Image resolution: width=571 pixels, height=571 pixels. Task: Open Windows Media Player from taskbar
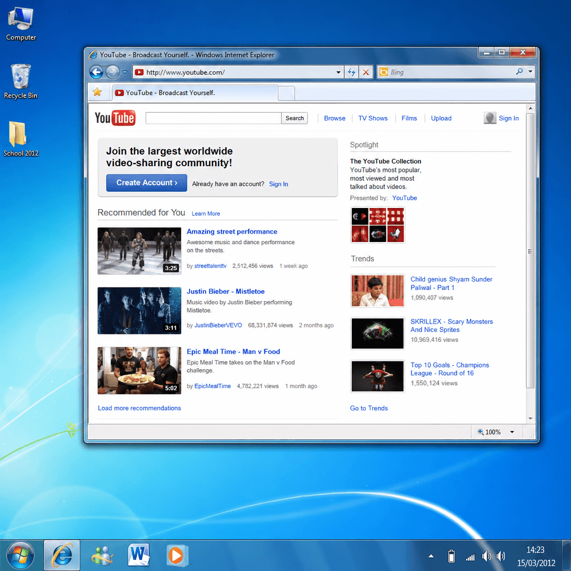177,556
